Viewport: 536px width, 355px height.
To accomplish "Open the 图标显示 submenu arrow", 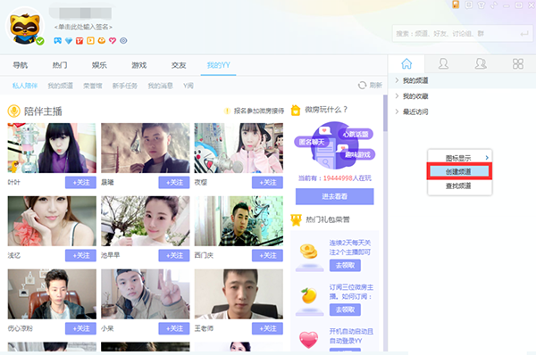I will click(487, 158).
